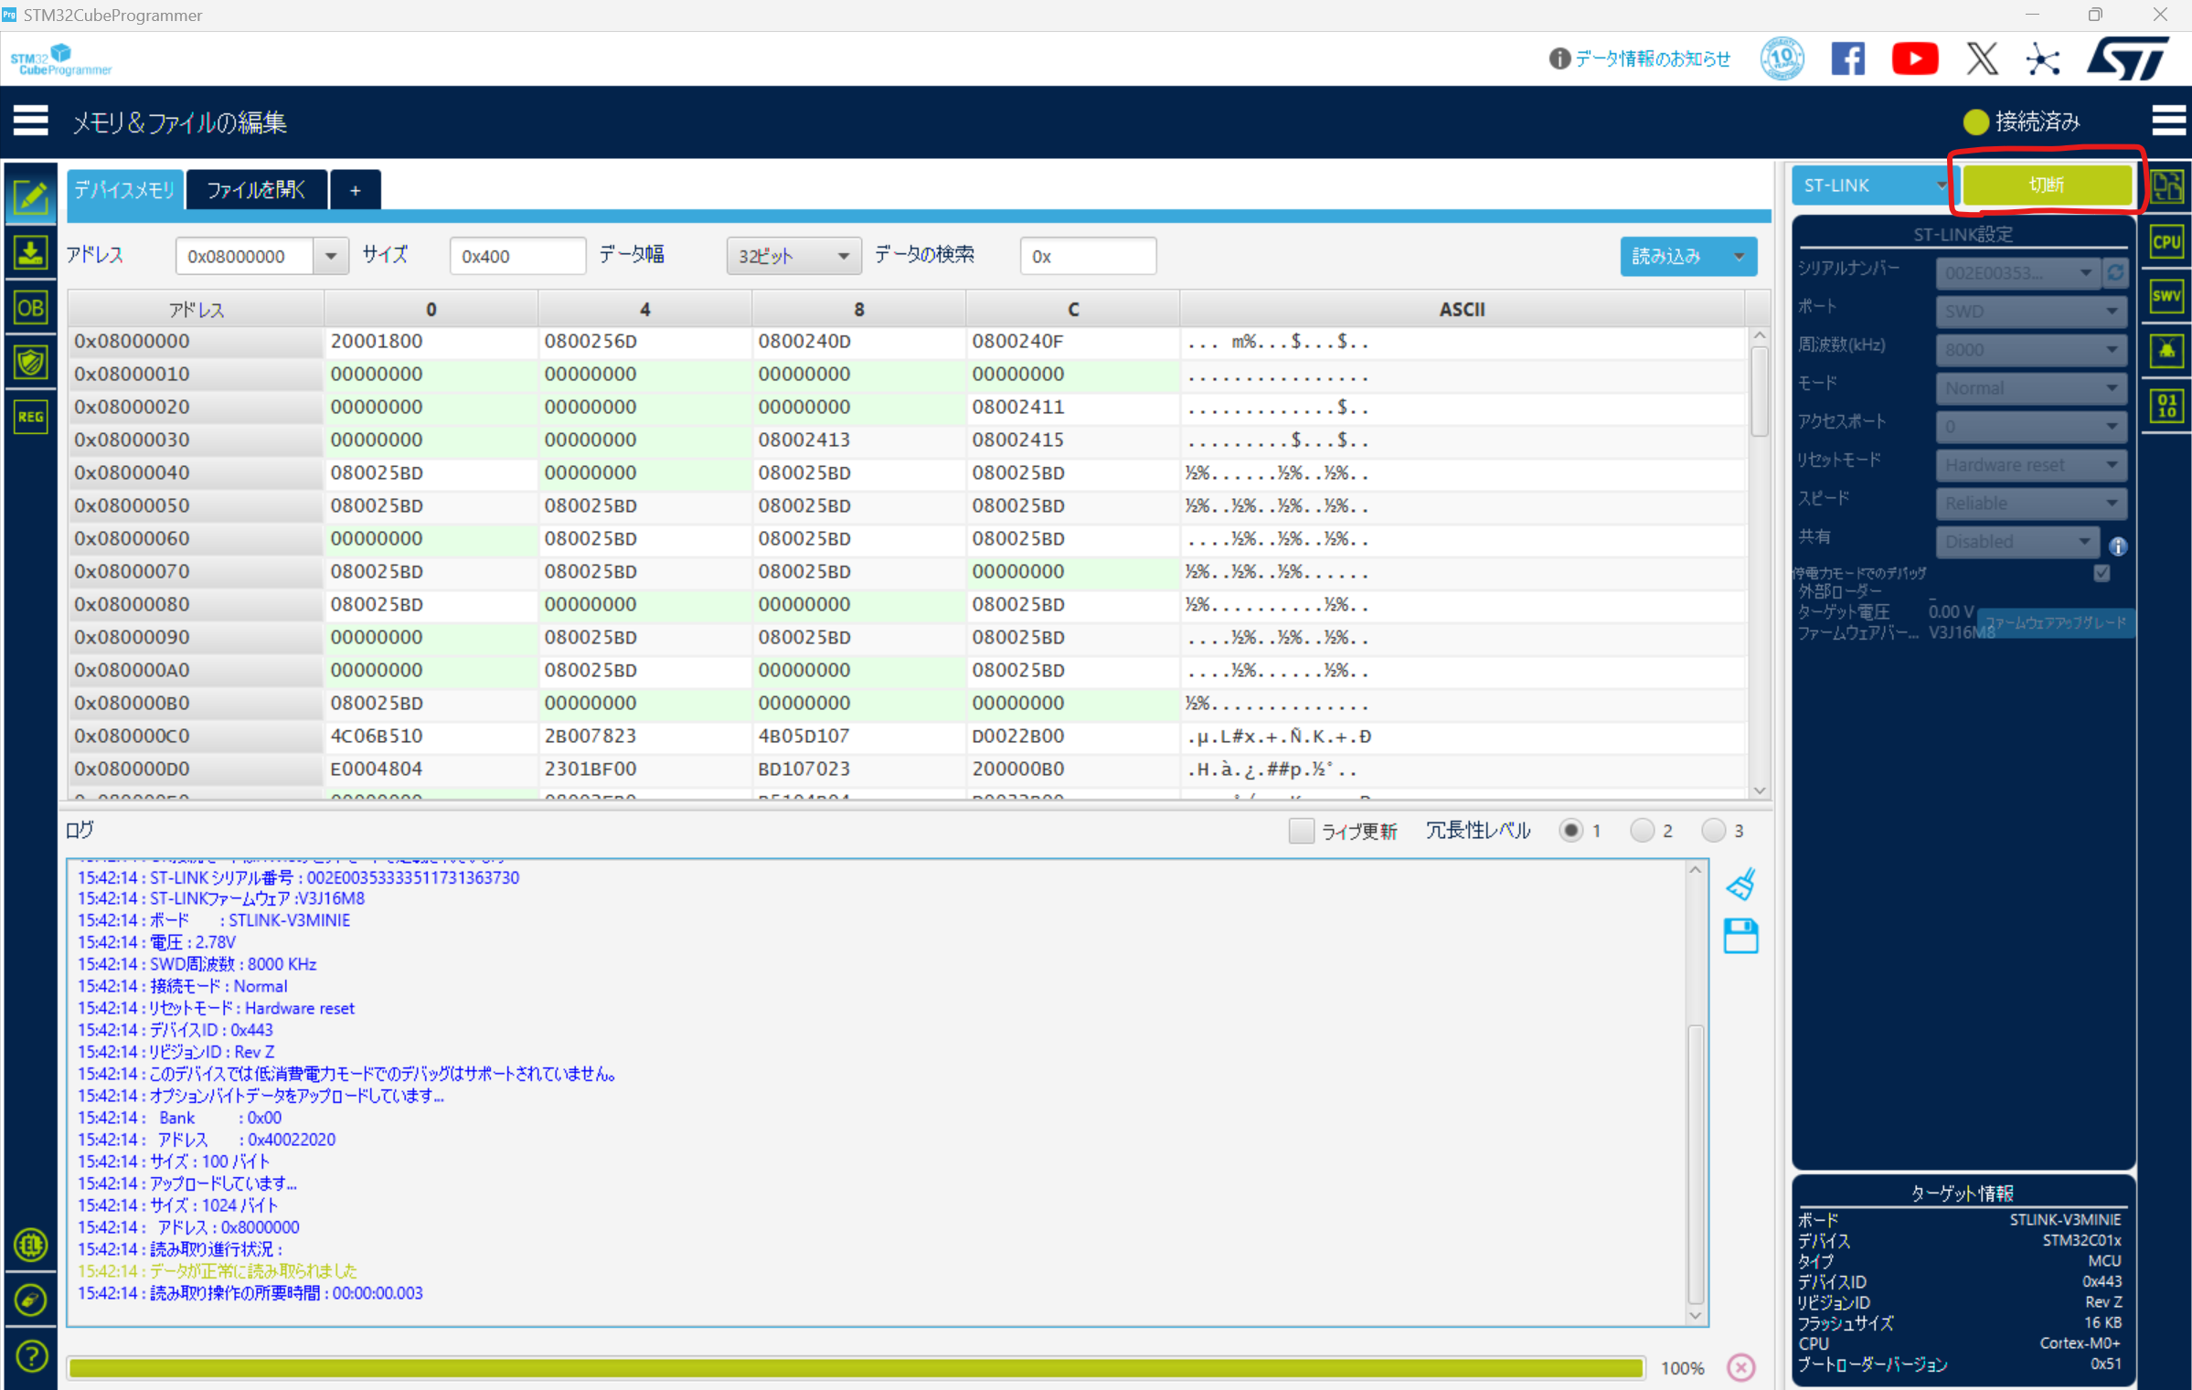This screenshot has height=1390, width=2192.
Task: Enable 停電力モードでのデバッグ checkbox
Action: tap(2102, 573)
